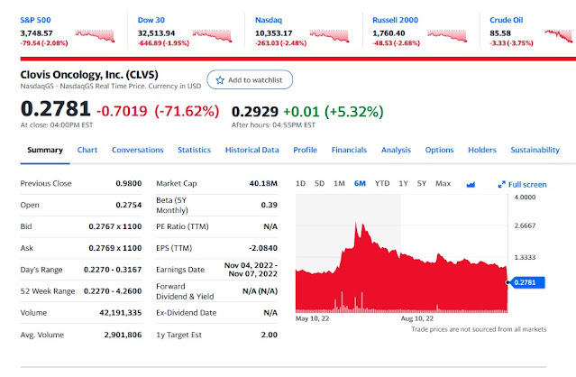Go to the Statistics tab

tap(194, 150)
